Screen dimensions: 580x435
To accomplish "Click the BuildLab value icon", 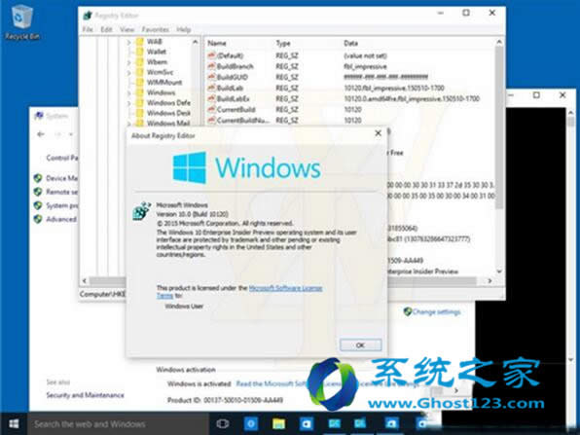I will click(211, 88).
